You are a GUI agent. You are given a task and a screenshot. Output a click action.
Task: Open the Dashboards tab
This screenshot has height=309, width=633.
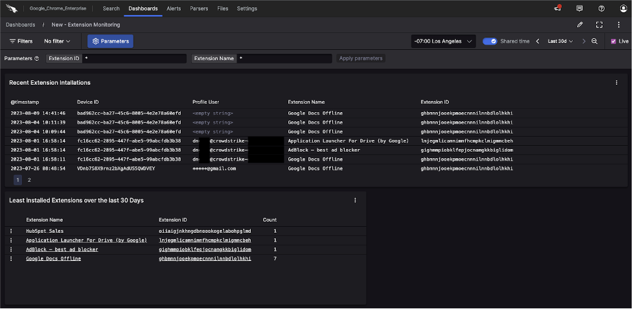(143, 8)
